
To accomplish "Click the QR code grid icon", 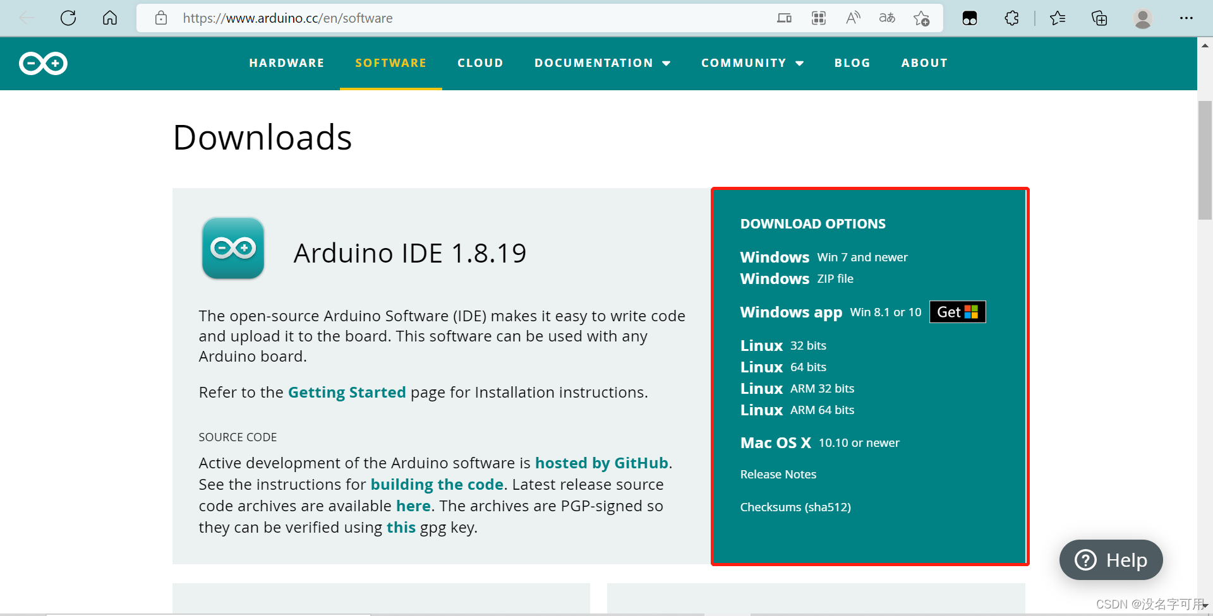I will (x=819, y=18).
